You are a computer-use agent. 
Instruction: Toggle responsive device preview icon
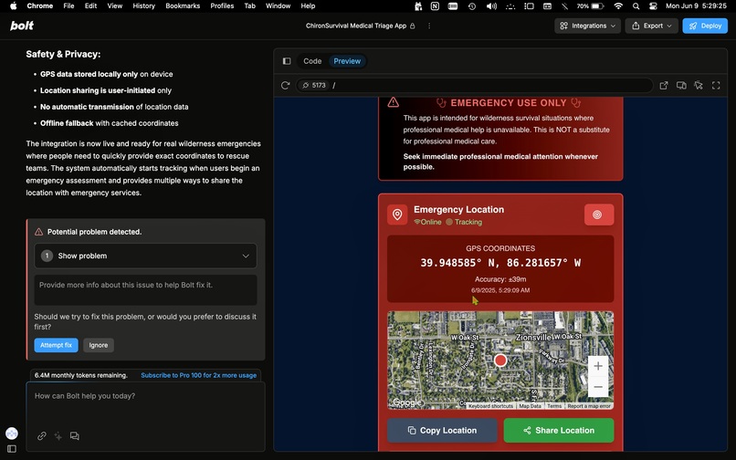pyautogui.click(x=681, y=85)
